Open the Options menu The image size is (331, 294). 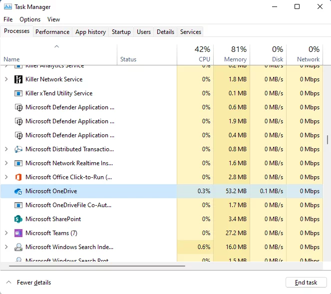30,19
